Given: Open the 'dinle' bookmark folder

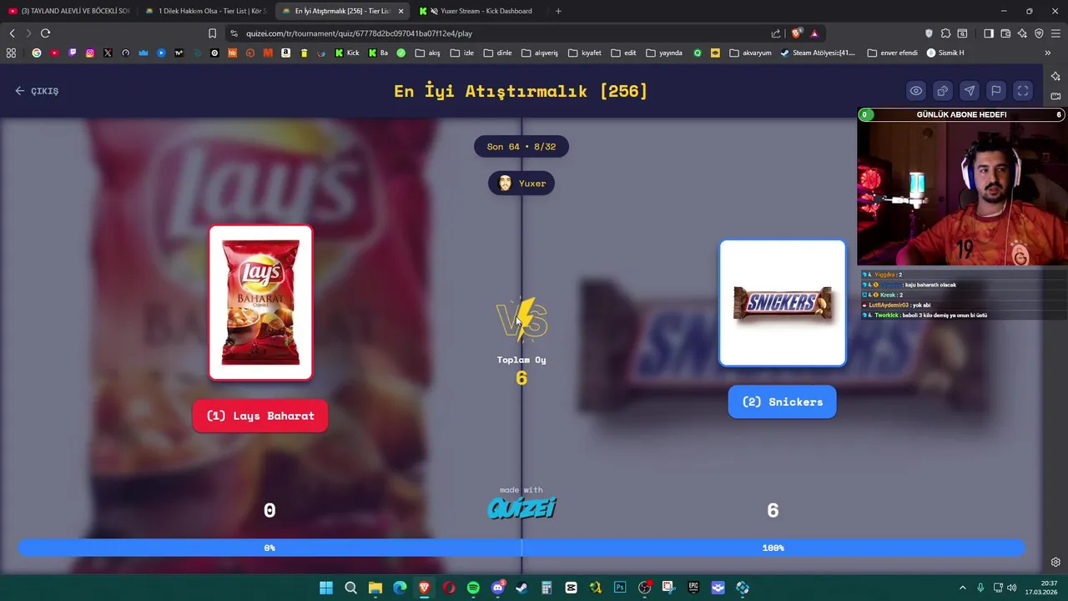Looking at the screenshot, I should point(497,53).
